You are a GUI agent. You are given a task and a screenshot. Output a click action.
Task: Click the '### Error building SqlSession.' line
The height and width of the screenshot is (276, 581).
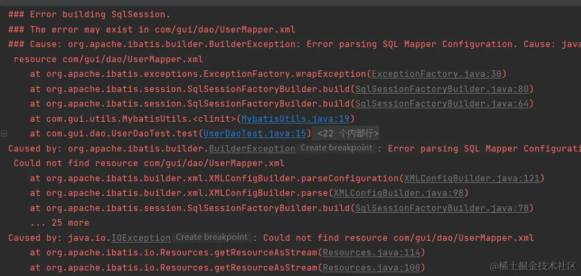(90, 15)
